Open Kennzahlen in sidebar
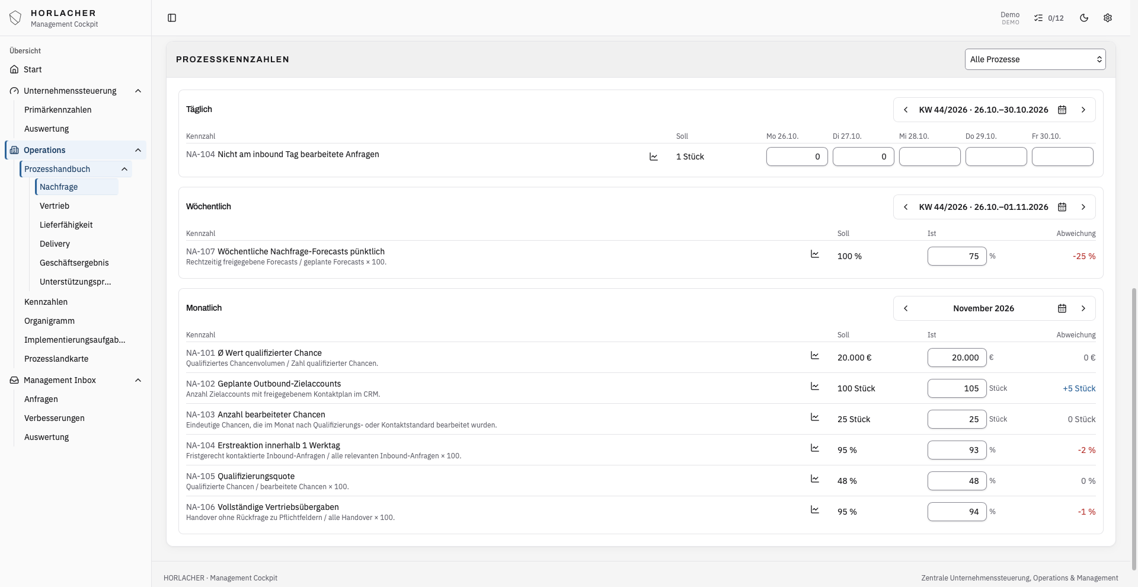Image resolution: width=1138 pixels, height=587 pixels. coord(46,302)
